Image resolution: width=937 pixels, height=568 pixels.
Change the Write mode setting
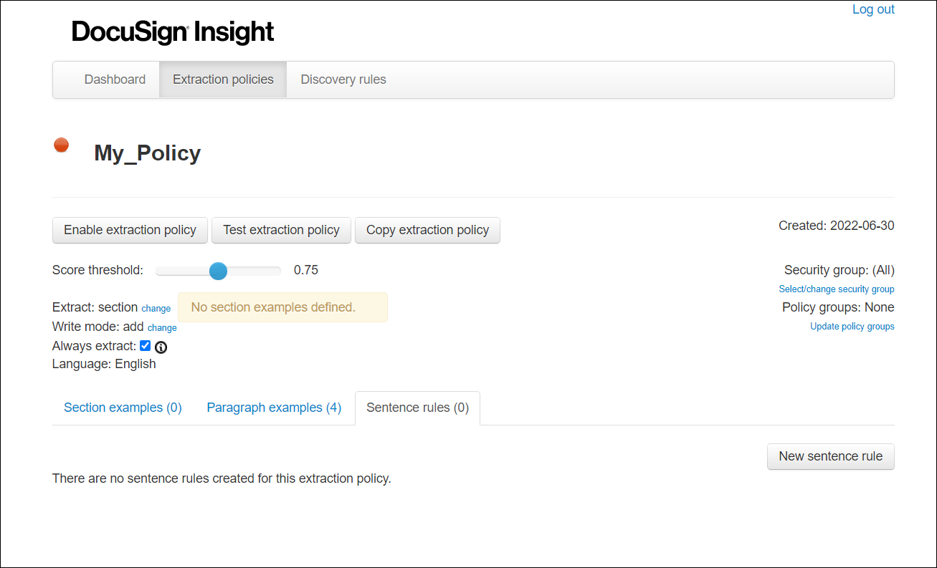162,327
